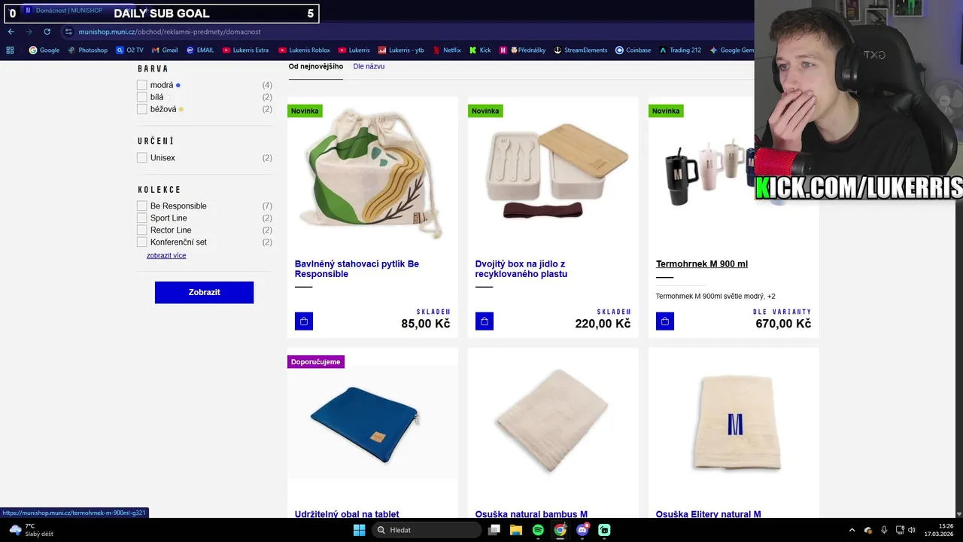Check the Unisex filter
Screen dimensions: 963x542
tap(142, 158)
